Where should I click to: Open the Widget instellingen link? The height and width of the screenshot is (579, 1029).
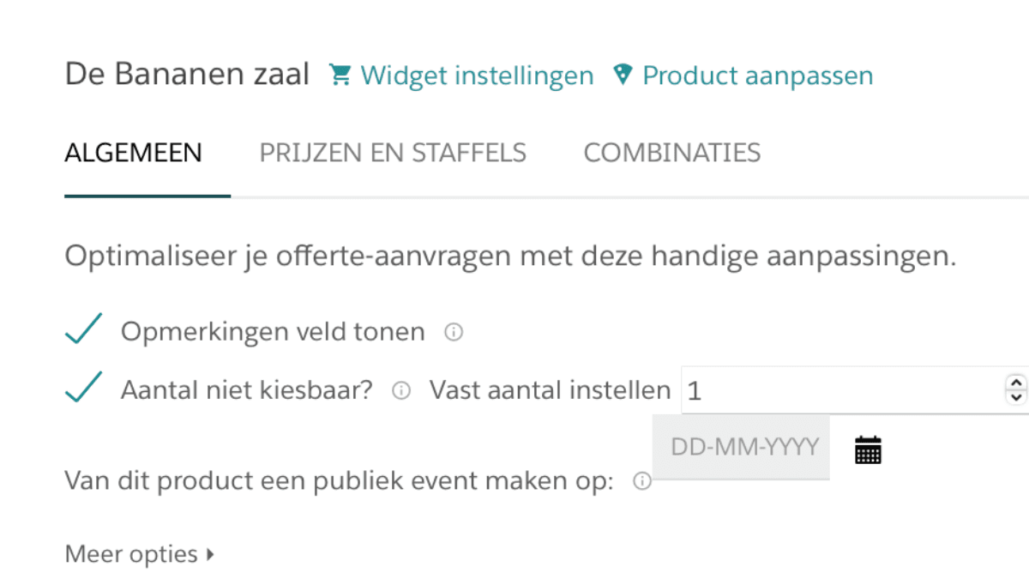click(477, 75)
